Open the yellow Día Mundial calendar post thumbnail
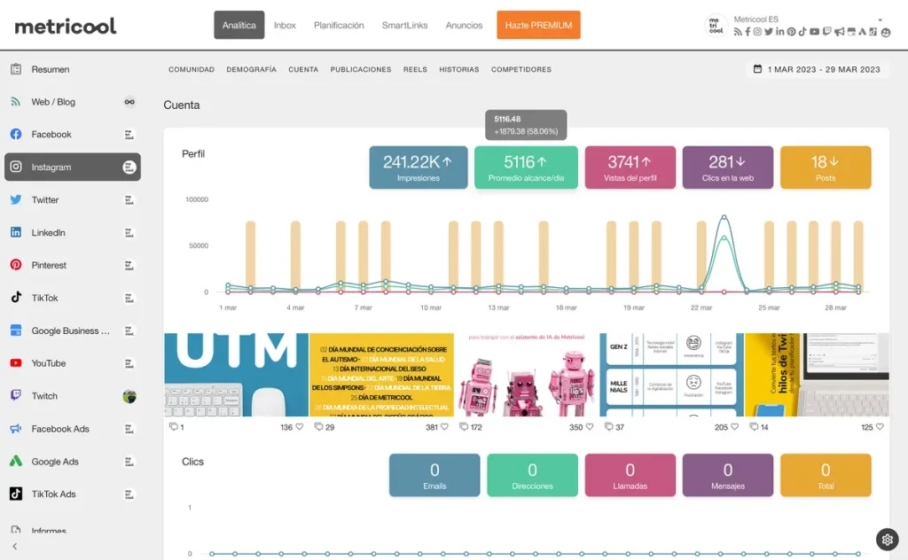 381,375
